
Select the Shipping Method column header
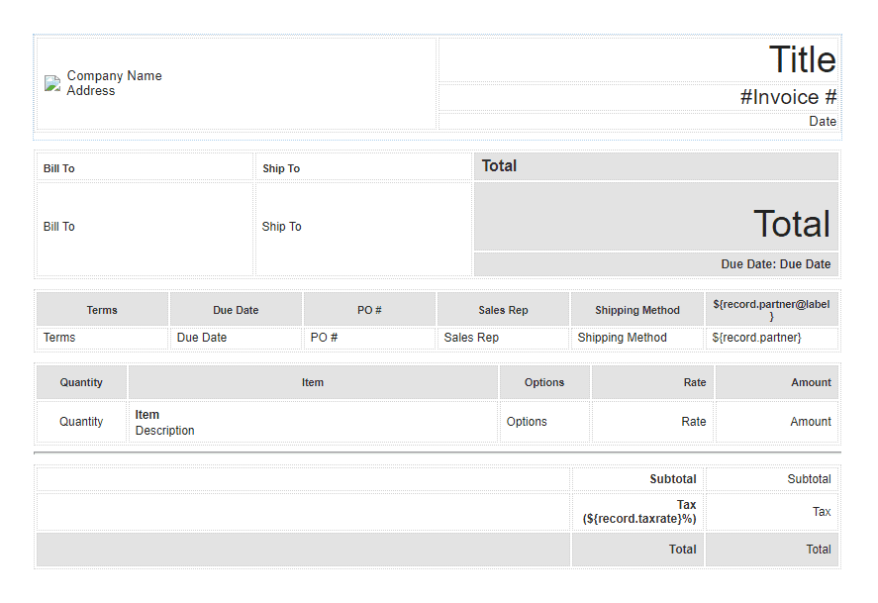point(637,310)
